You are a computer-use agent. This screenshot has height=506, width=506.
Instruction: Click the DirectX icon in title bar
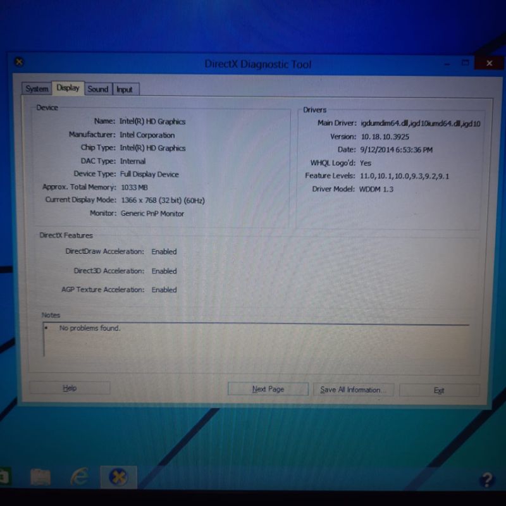(20, 61)
